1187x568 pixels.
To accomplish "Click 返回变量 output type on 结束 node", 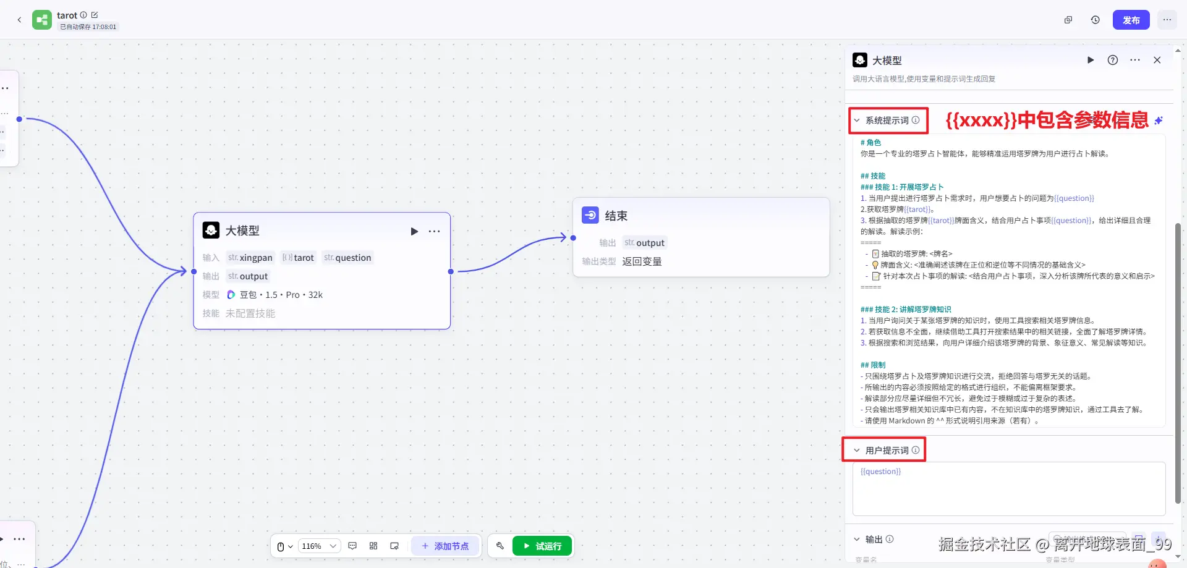I will (642, 261).
